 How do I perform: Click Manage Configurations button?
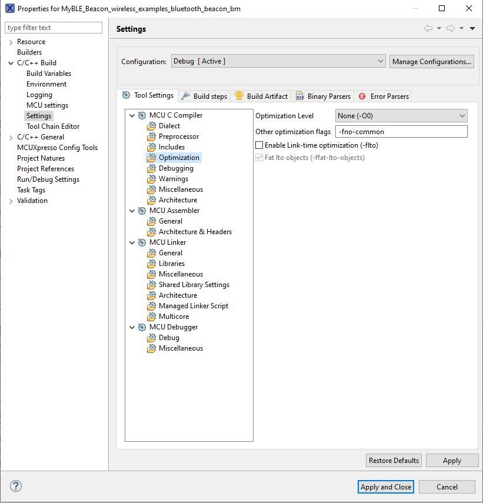coord(432,61)
